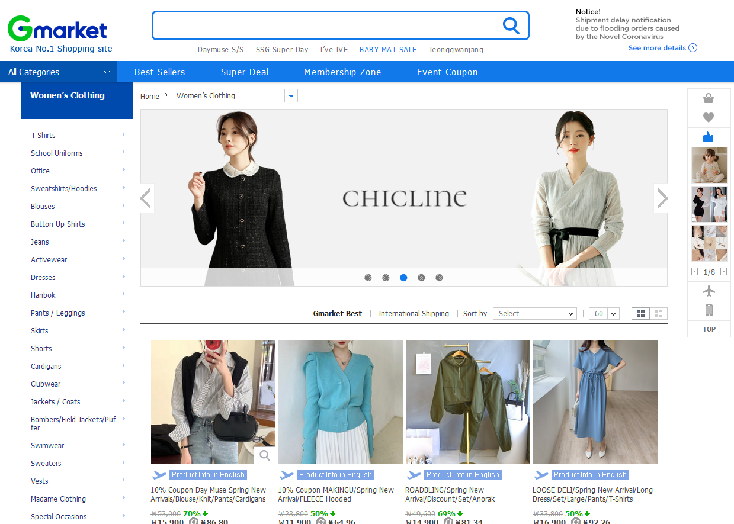The width and height of the screenshot is (734, 524).
Task: Switch to list view layout
Action: [x=659, y=314]
